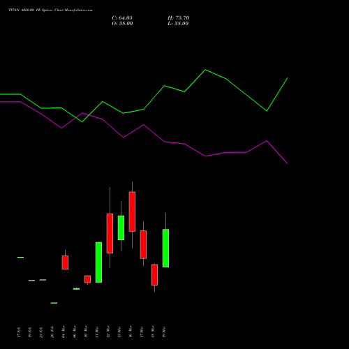Click the 11 Mar date axis label
349x349 pixels.
(97, 332)
